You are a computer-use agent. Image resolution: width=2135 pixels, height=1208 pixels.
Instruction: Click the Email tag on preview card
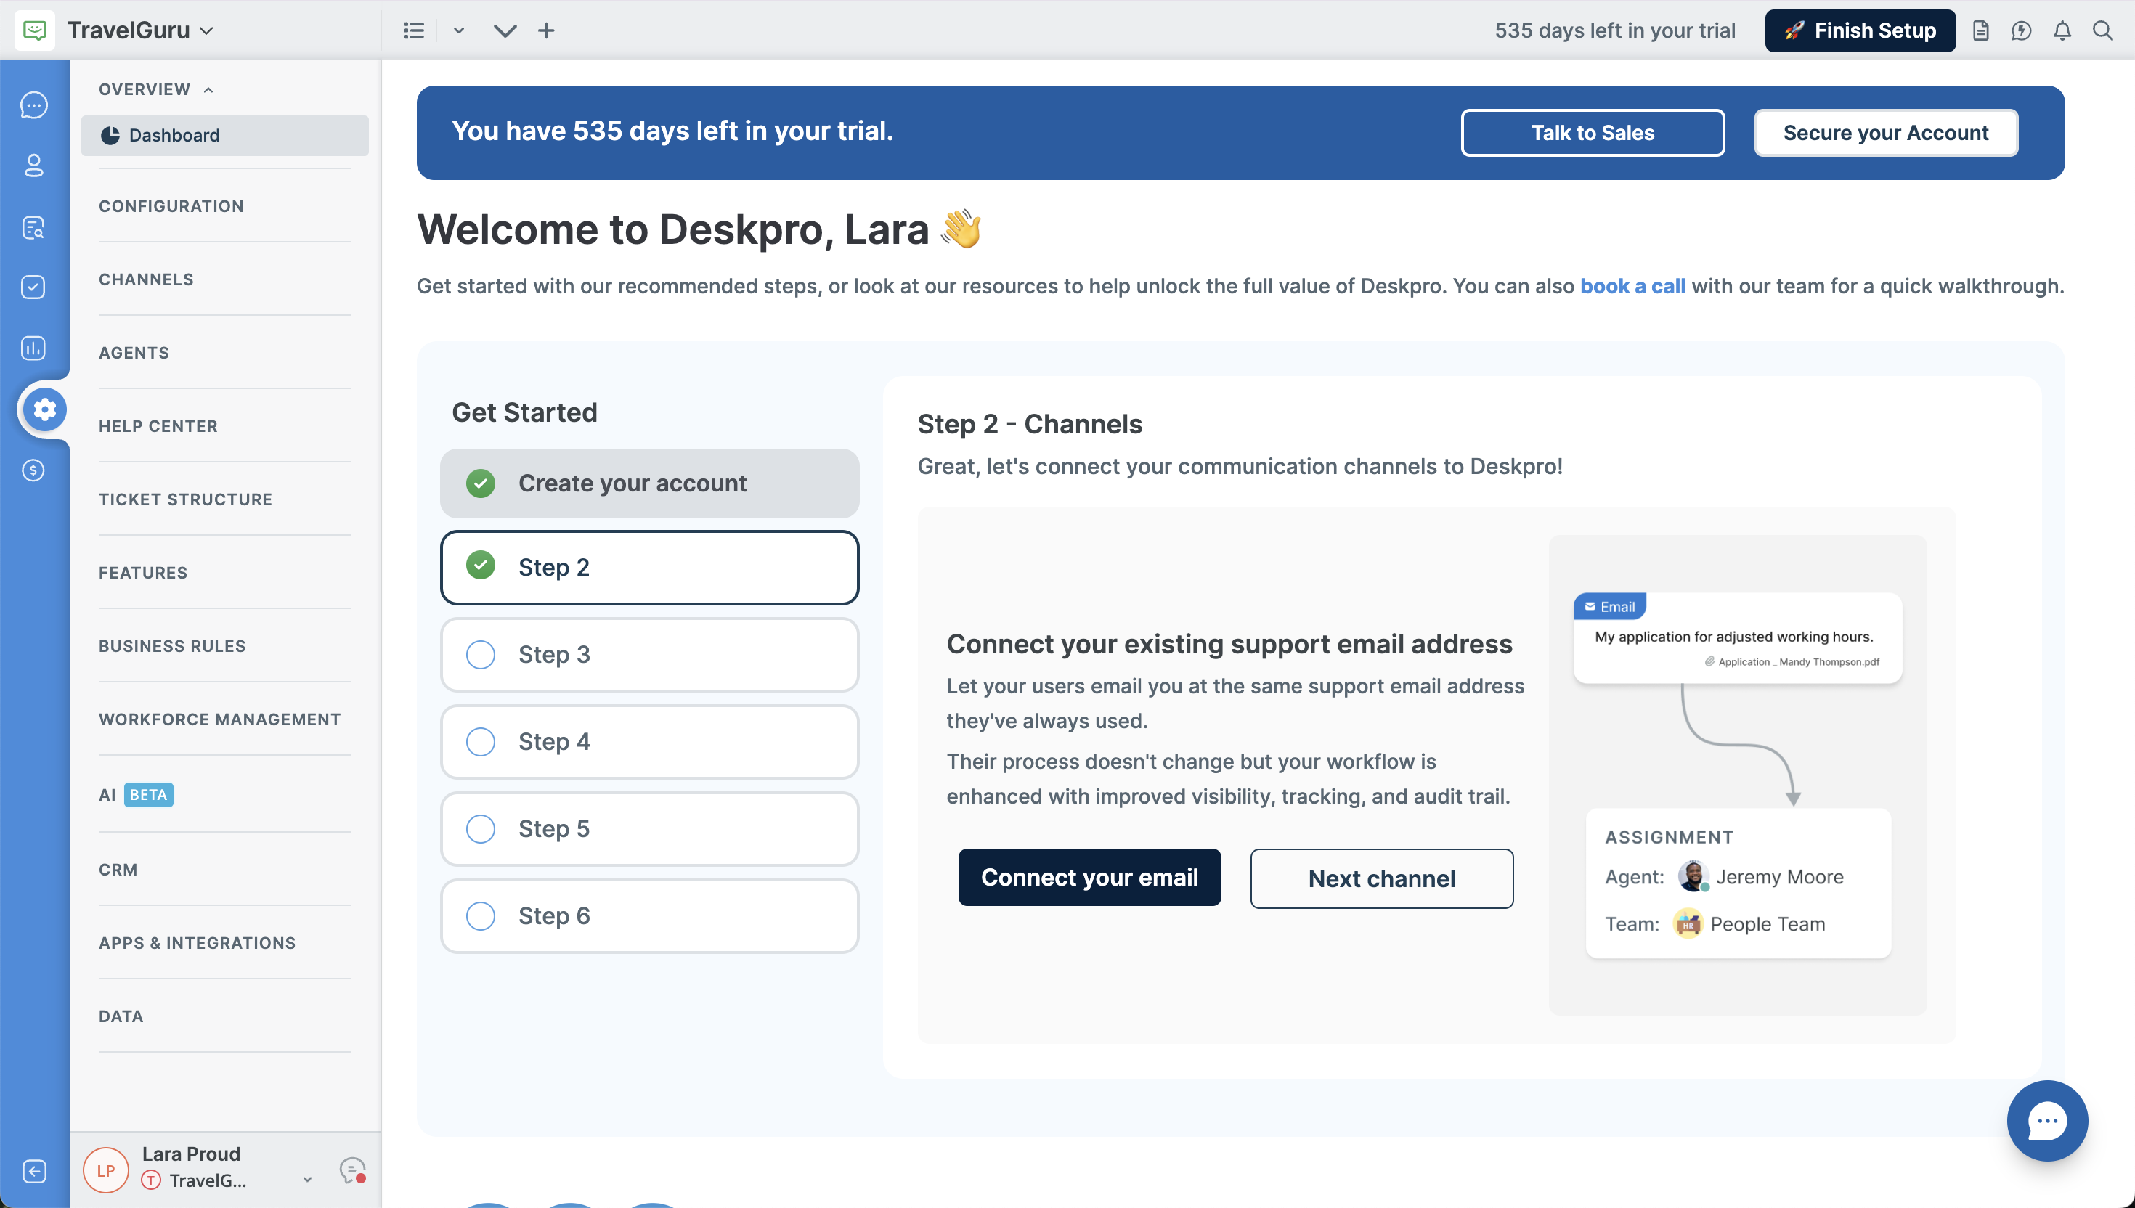pyautogui.click(x=1610, y=606)
